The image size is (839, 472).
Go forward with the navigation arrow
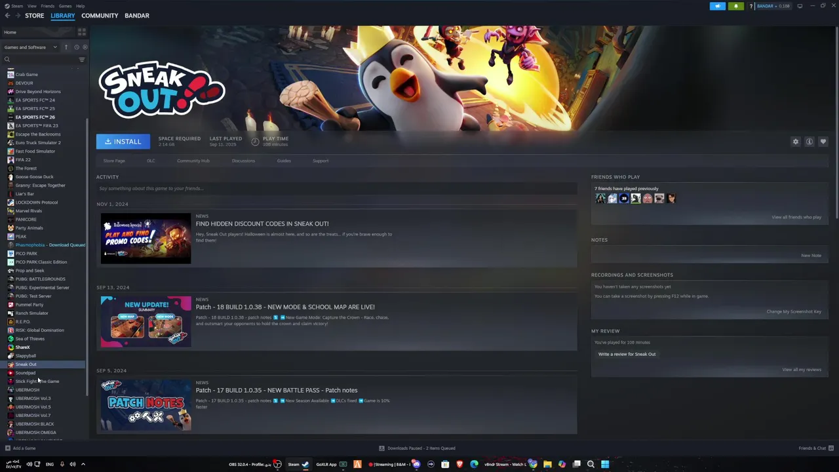(17, 15)
